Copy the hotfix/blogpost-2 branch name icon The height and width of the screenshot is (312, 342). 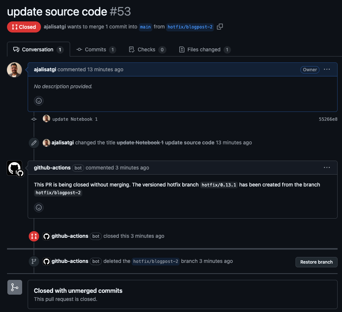(220, 27)
